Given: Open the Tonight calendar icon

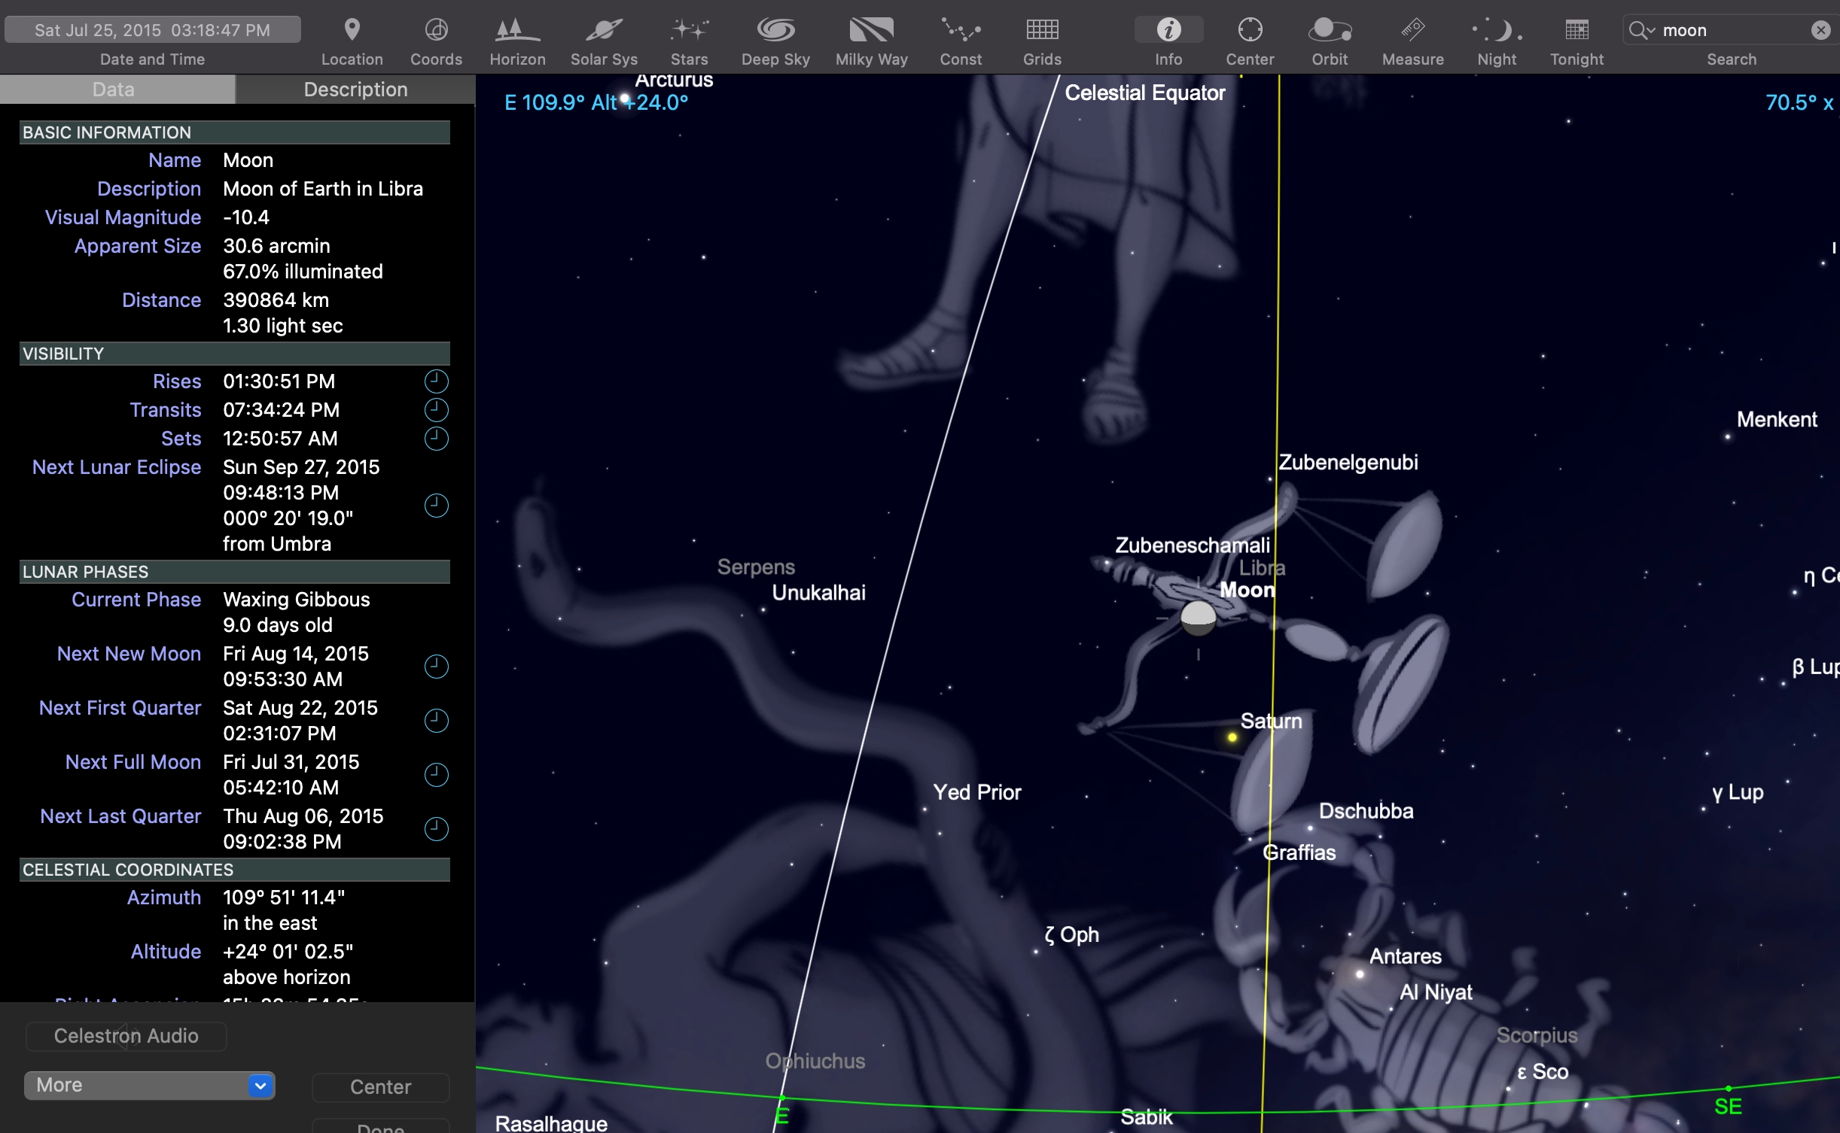Looking at the screenshot, I should tap(1576, 30).
